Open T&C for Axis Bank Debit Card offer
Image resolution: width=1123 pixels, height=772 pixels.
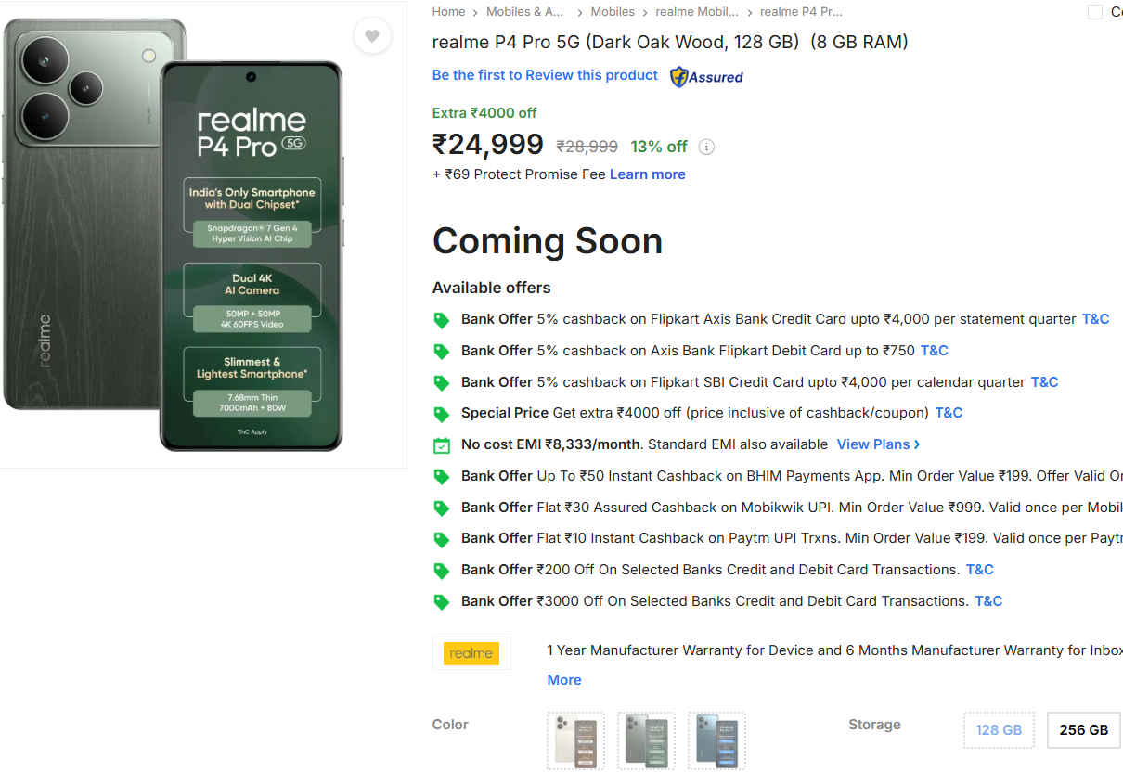point(934,351)
